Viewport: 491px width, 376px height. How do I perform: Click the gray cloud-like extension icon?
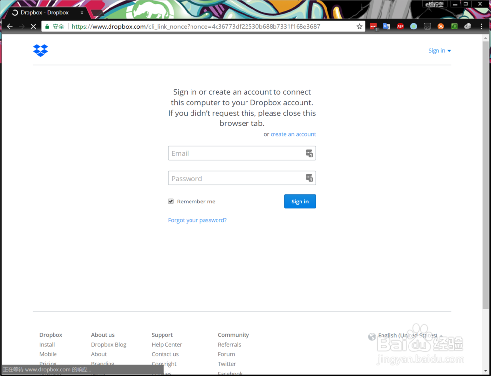(468, 27)
